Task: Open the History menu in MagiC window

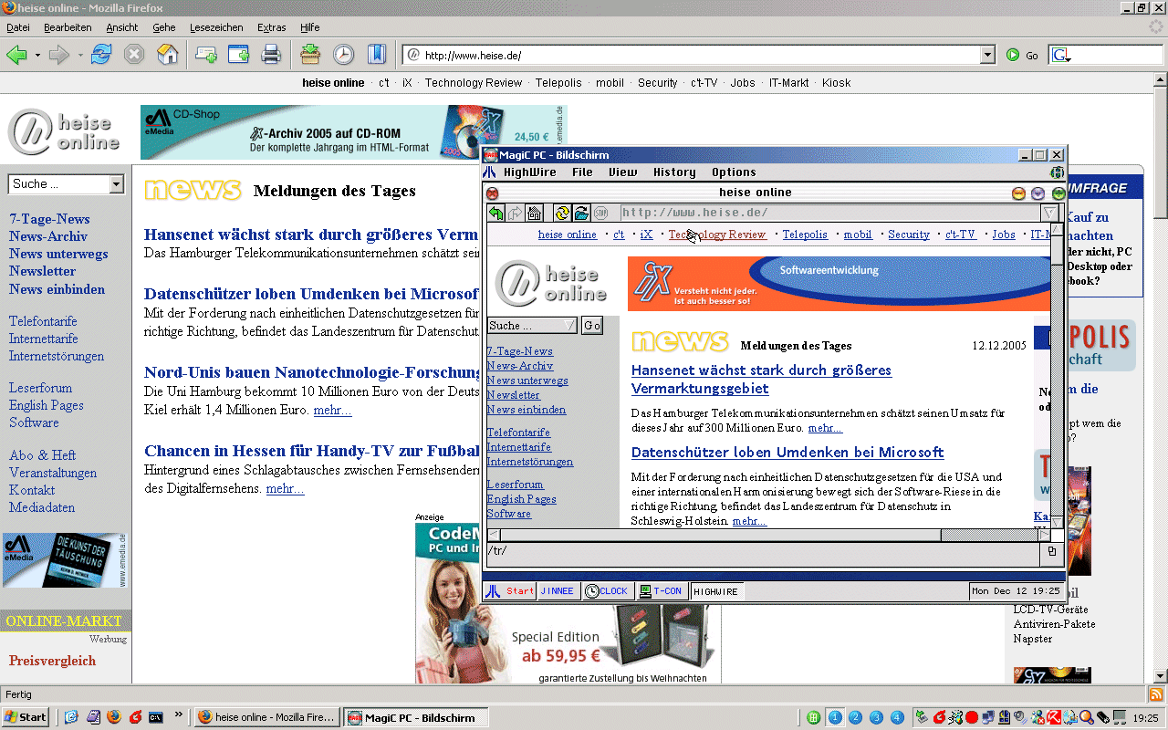Action: point(674,172)
